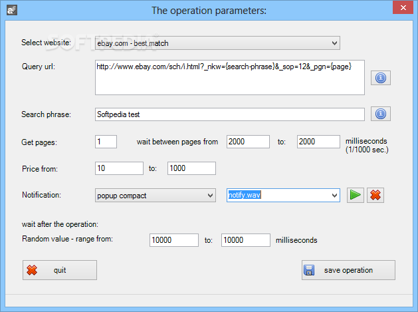This screenshot has width=418, height=312.
Task: Click the wait between pages to field
Action: click(x=318, y=142)
